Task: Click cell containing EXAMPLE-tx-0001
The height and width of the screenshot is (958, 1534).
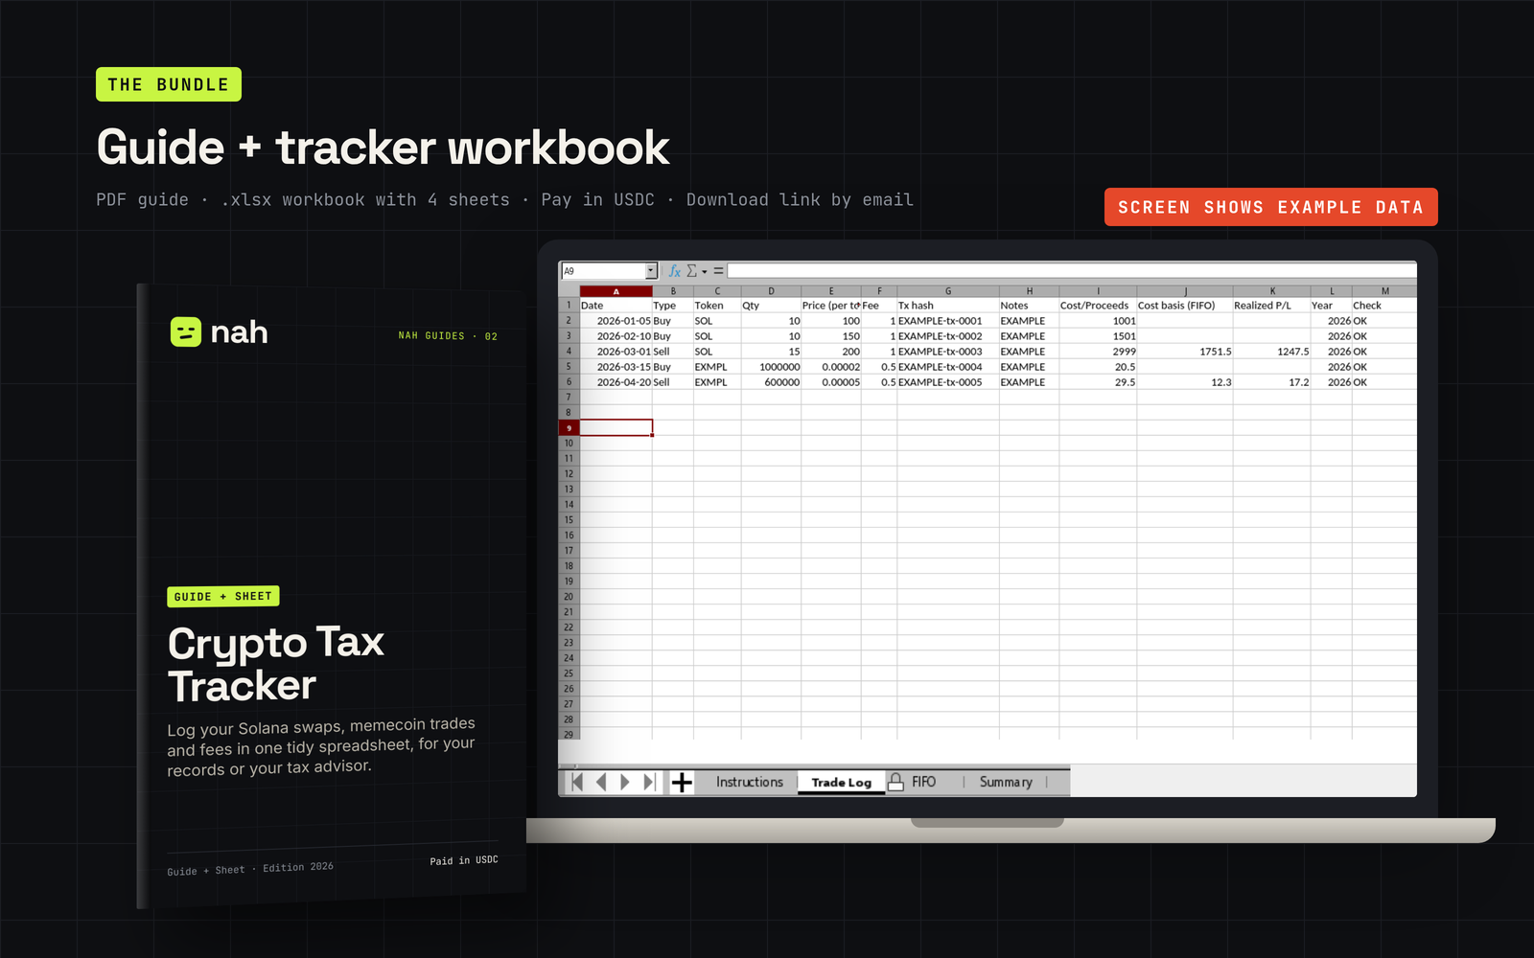Action: 948,321
